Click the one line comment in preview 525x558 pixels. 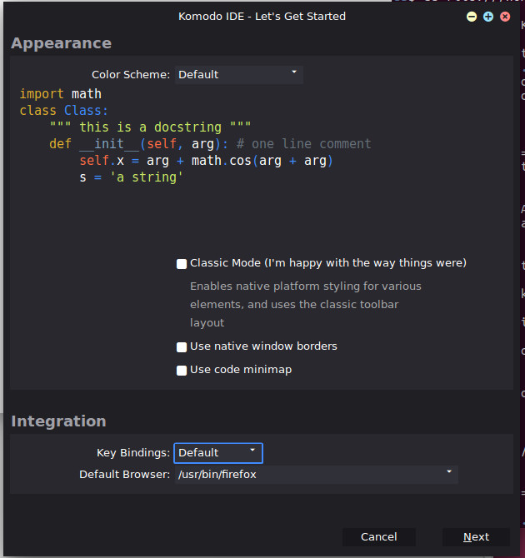(x=304, y=144)
